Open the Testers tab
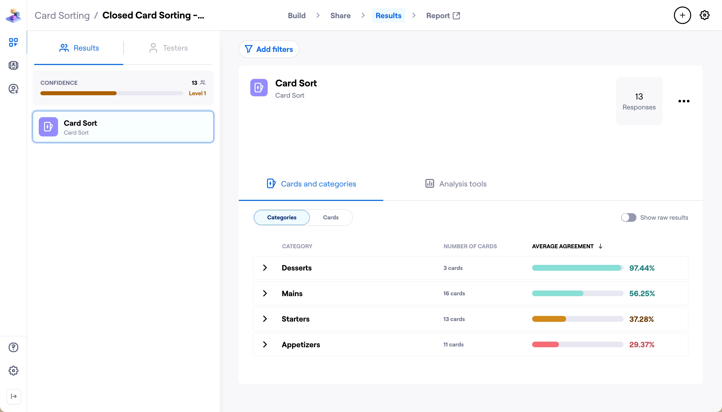Screen dimensions: 722x412 pos(168,48)
